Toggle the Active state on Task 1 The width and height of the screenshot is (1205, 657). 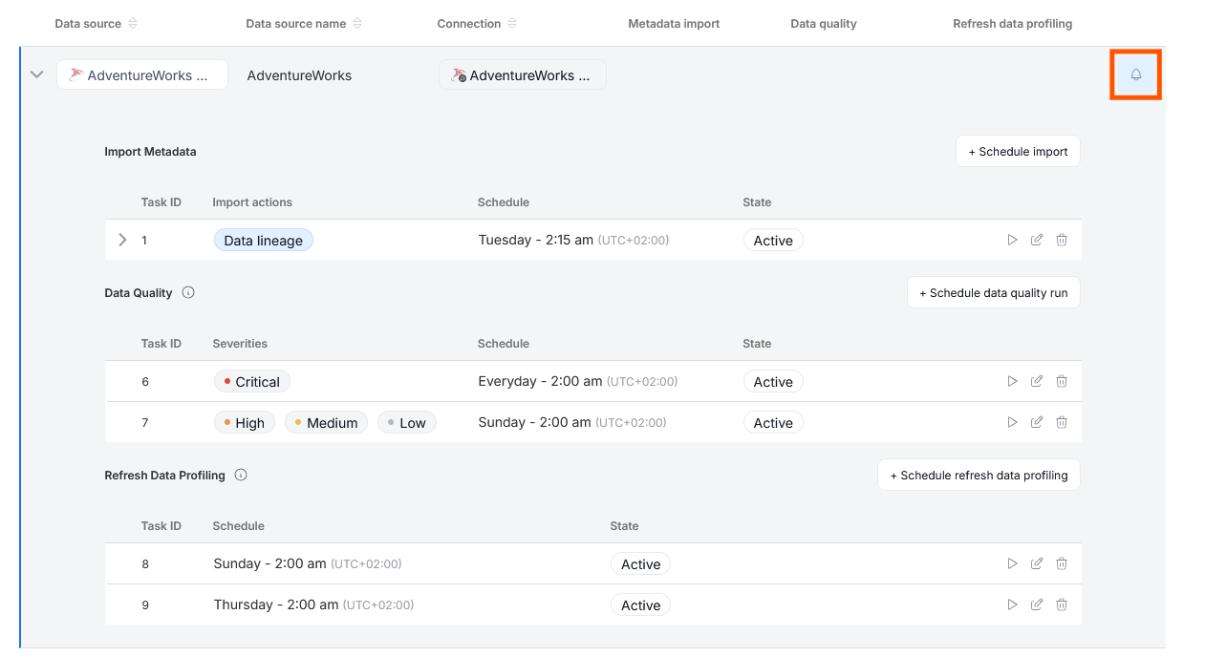point(772,240)
